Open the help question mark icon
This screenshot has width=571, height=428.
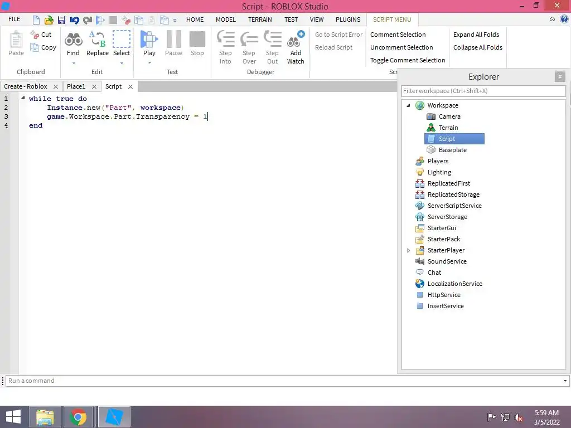pos(564,20)
